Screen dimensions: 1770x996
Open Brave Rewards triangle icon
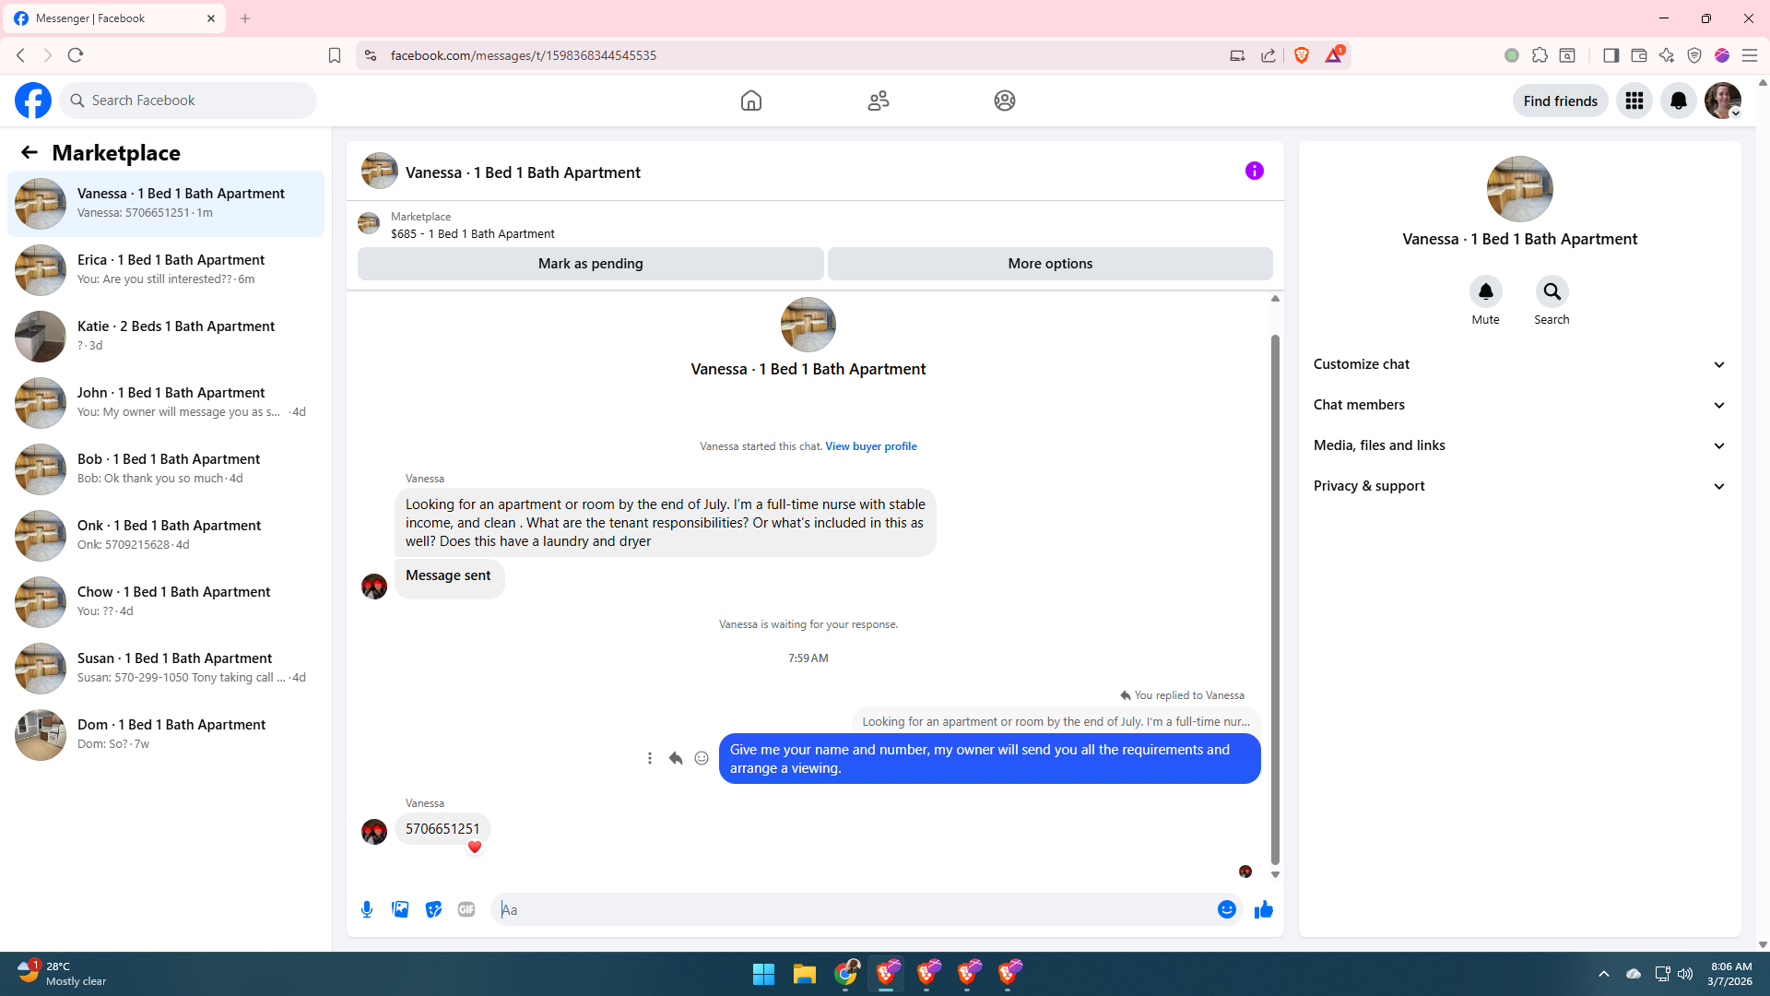pyautogui.click(x=1334, y=55)
